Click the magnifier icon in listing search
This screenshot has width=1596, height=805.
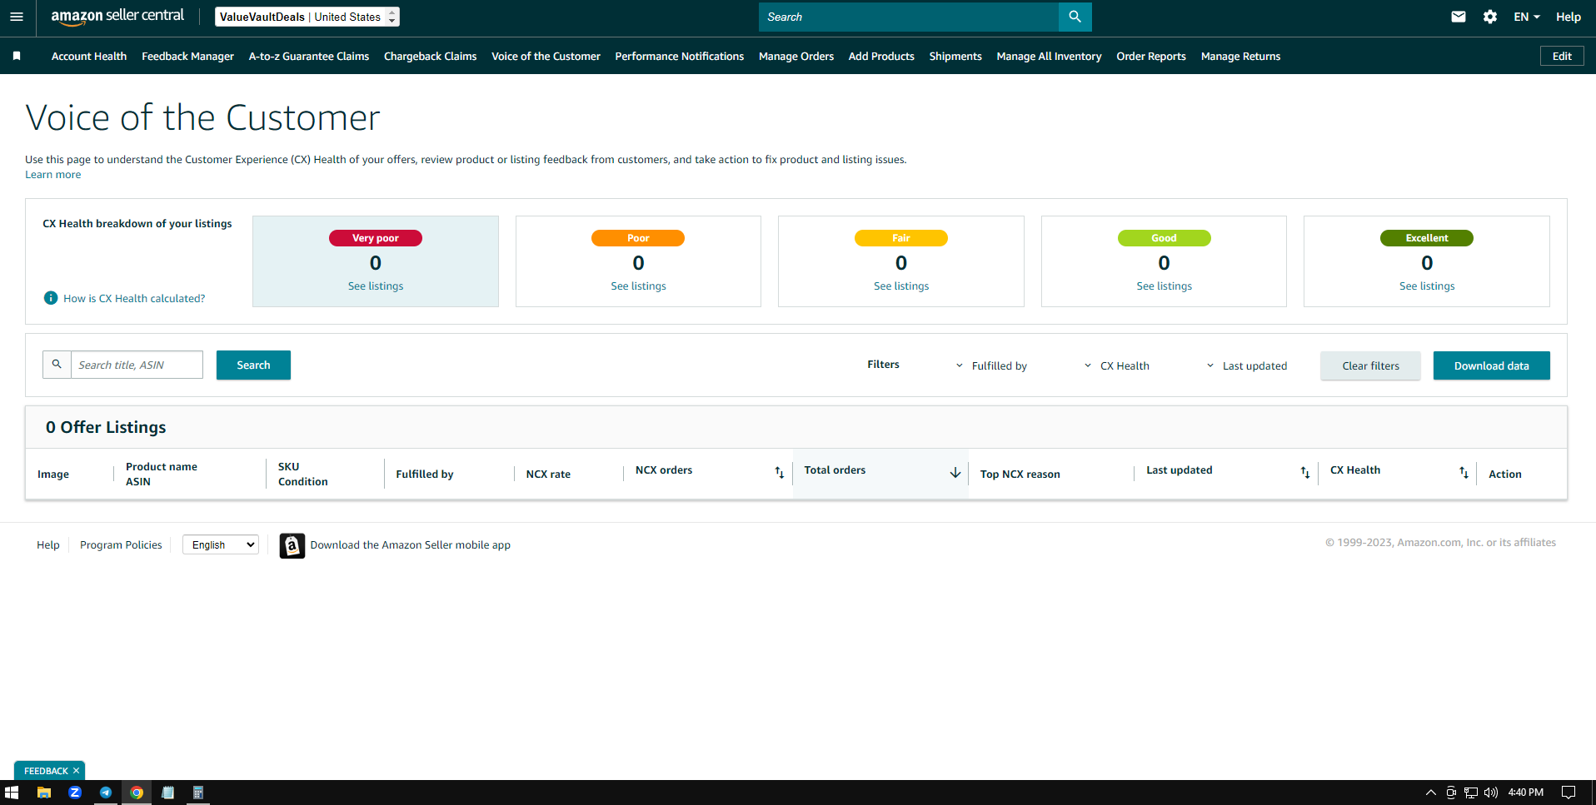pyautogui.click(x=57, y=365)
